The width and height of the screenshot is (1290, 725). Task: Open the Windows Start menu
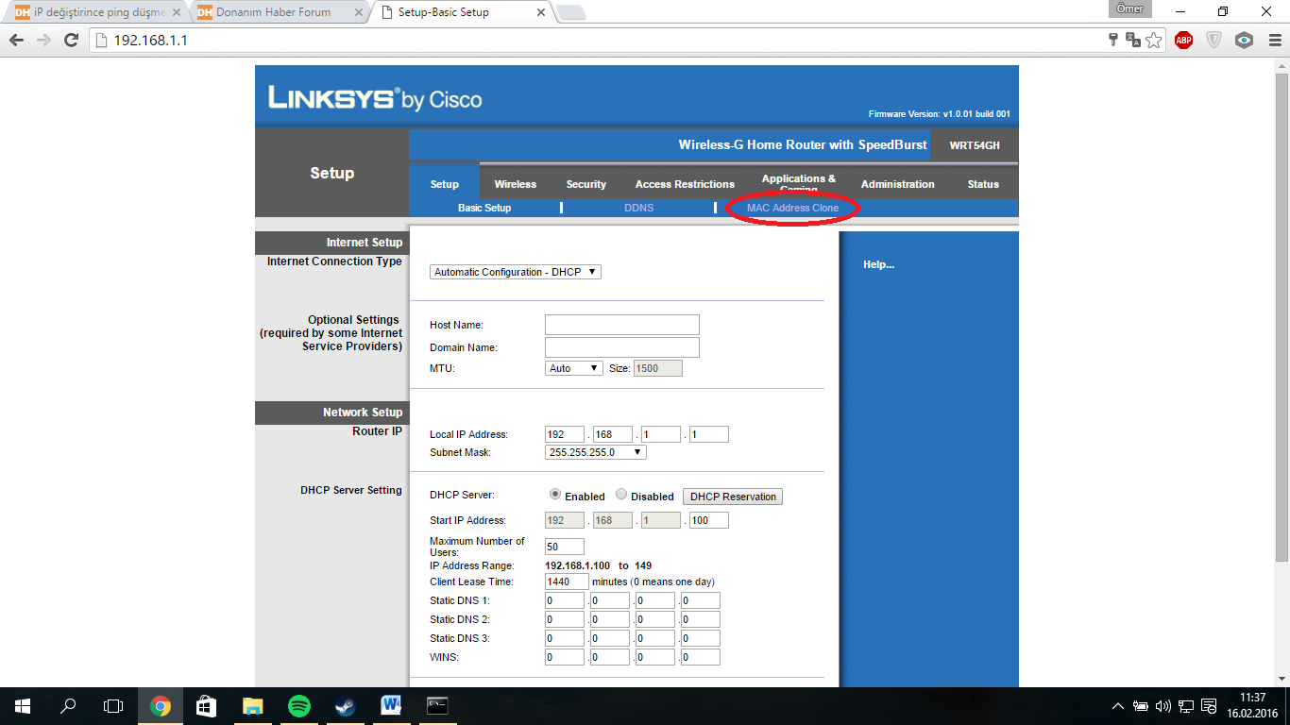23,705
